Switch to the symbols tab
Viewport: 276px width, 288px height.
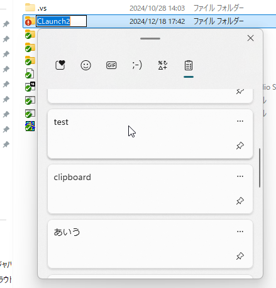(163, 65)
